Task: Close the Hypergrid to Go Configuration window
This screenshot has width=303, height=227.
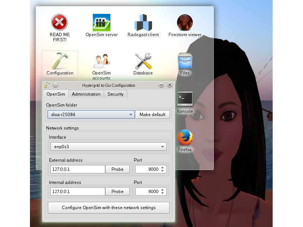Action: [x=170, y=85]
